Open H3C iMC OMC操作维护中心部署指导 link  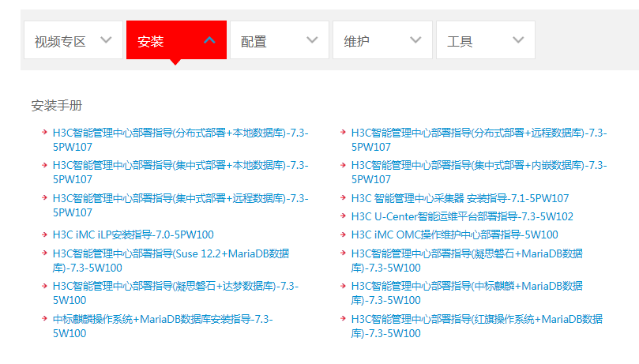[x=454, y=235]
